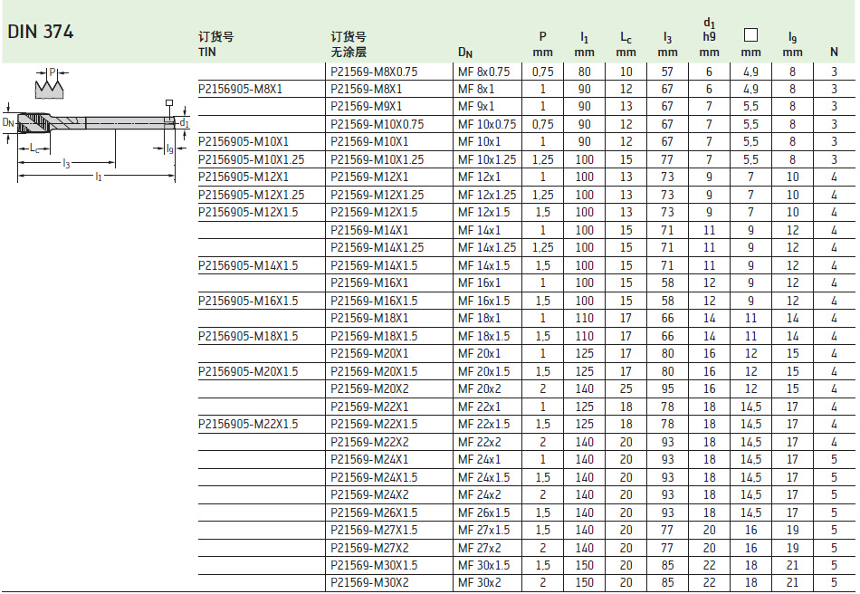
Task: Select TIN order number P2156905-M20X1.5
Action: (x=248, y=372)
